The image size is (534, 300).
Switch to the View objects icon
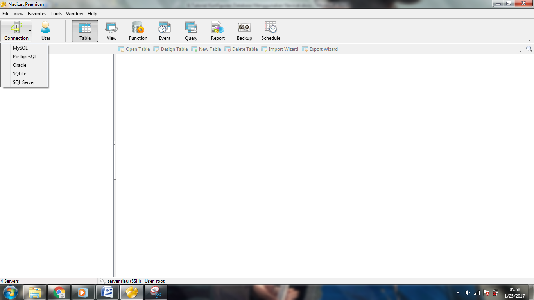point(111,31)
